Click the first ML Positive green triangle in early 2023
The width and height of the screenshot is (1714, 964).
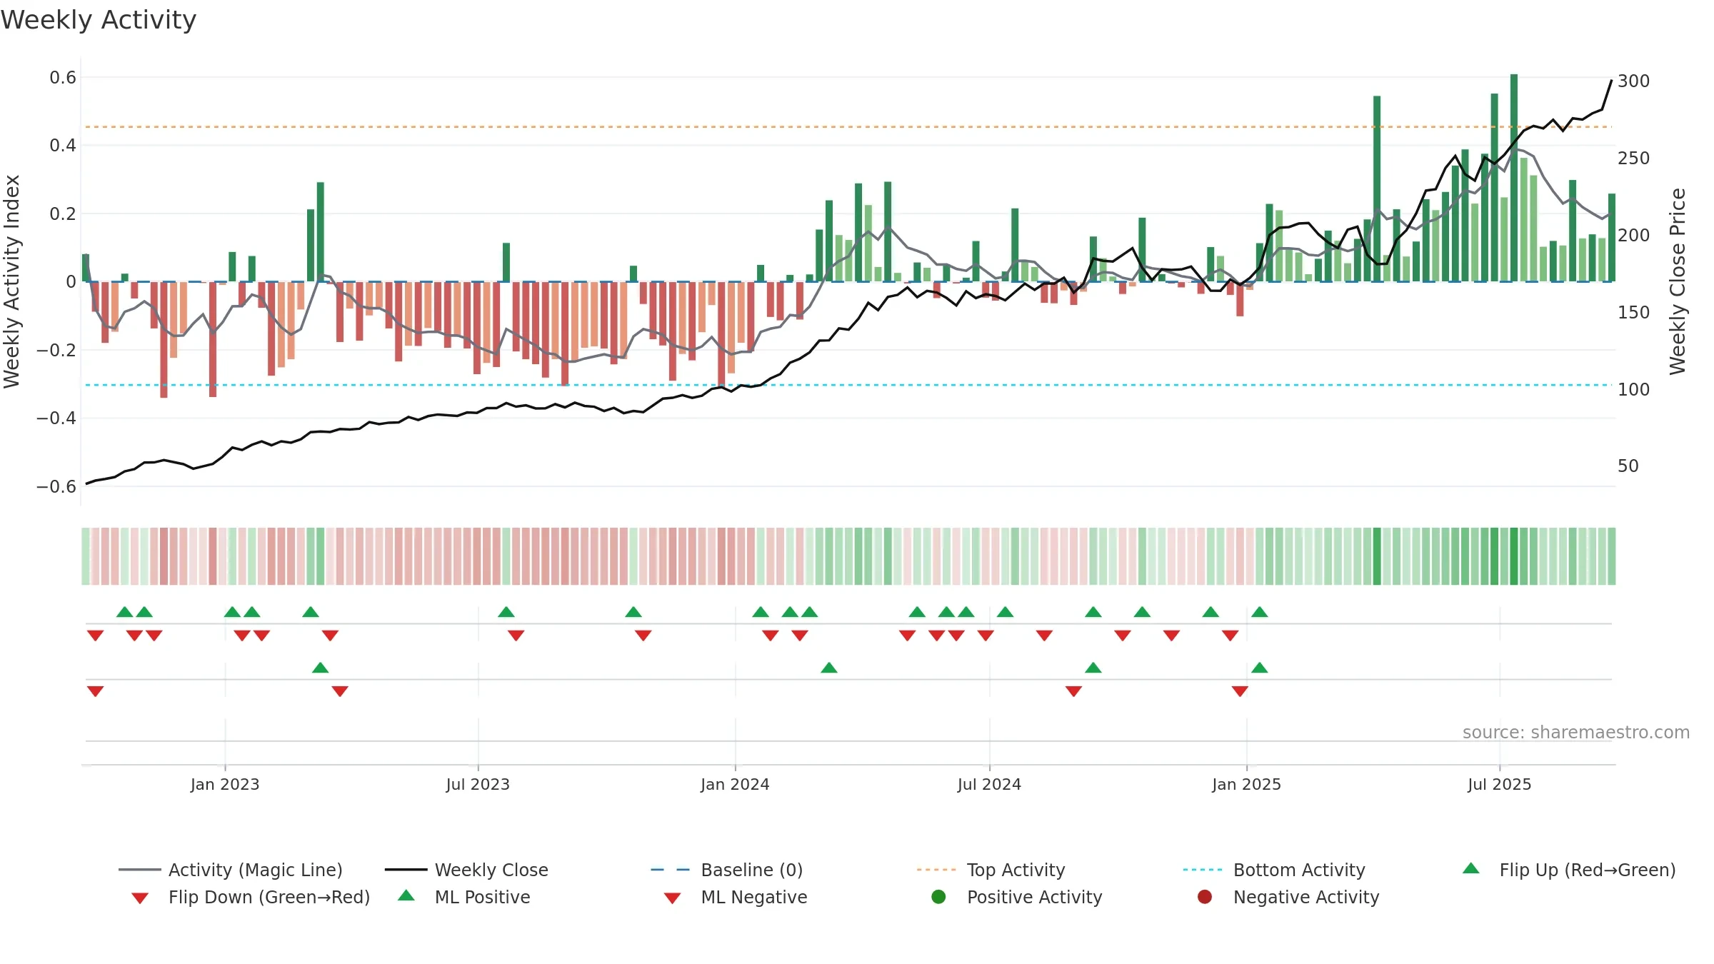coord(321,668)
